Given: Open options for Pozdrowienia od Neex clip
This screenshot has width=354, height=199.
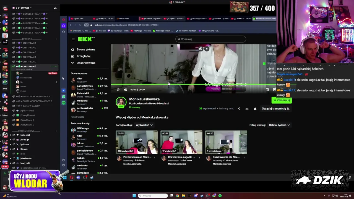Looking at the screenshot, I should coord(155,158).
